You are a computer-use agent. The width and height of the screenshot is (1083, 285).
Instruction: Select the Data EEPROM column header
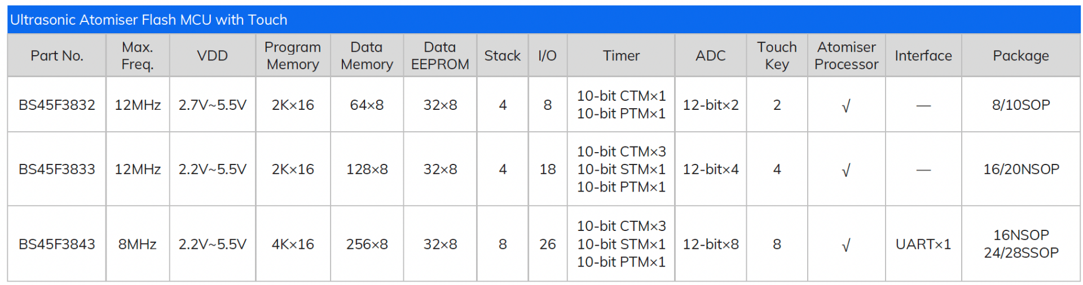440,55
